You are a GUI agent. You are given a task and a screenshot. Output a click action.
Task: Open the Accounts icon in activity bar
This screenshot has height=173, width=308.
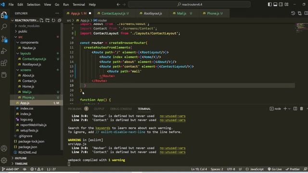(x=4, y=148)
